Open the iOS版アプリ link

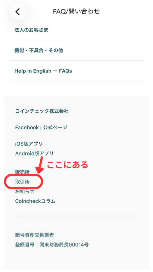click(29, 144)
